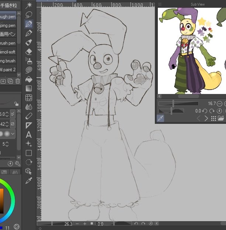Select the Brush marker tool
Image resolution: width=226 pixels, height=230 pixels.
click(x=29, y=42)
